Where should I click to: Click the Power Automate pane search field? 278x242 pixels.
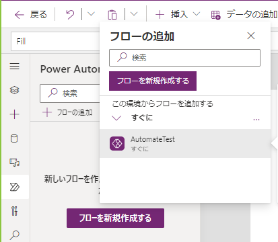click(x=70, y=93)
